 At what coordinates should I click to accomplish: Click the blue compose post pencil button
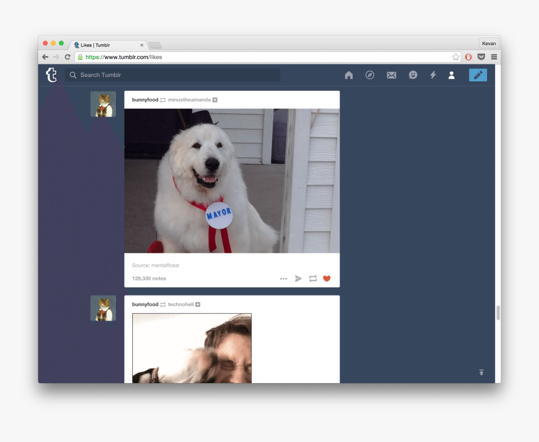[x=478, y=75]
